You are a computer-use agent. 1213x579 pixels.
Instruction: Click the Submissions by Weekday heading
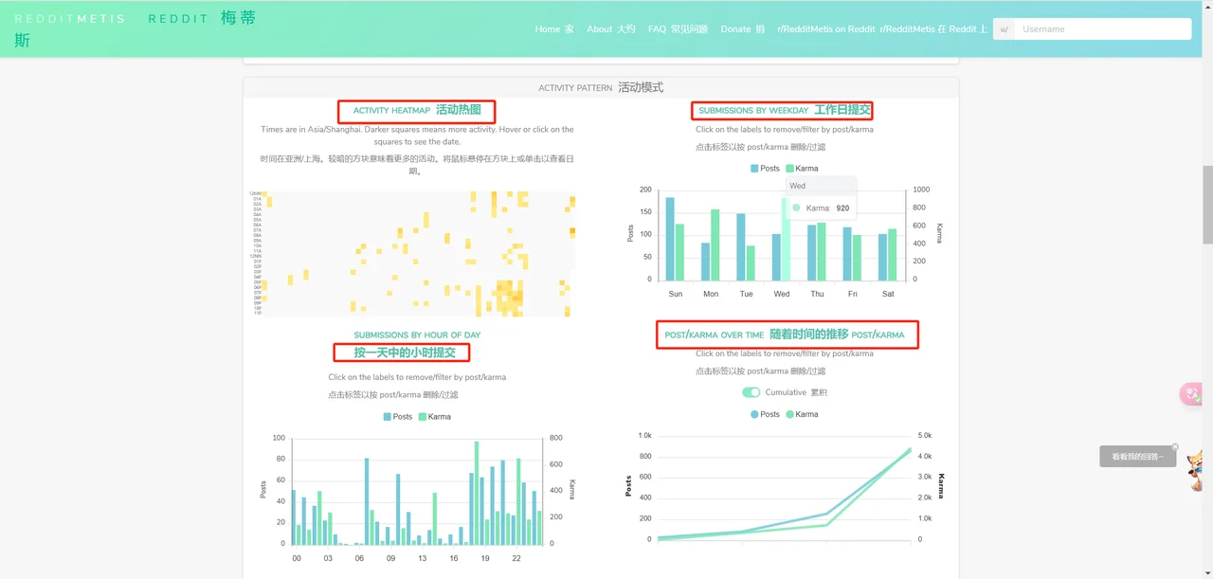784,110
